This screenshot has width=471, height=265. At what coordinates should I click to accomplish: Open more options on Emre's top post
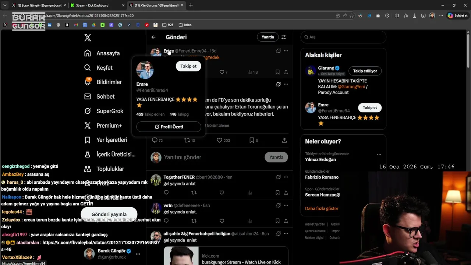pos(286,51)
